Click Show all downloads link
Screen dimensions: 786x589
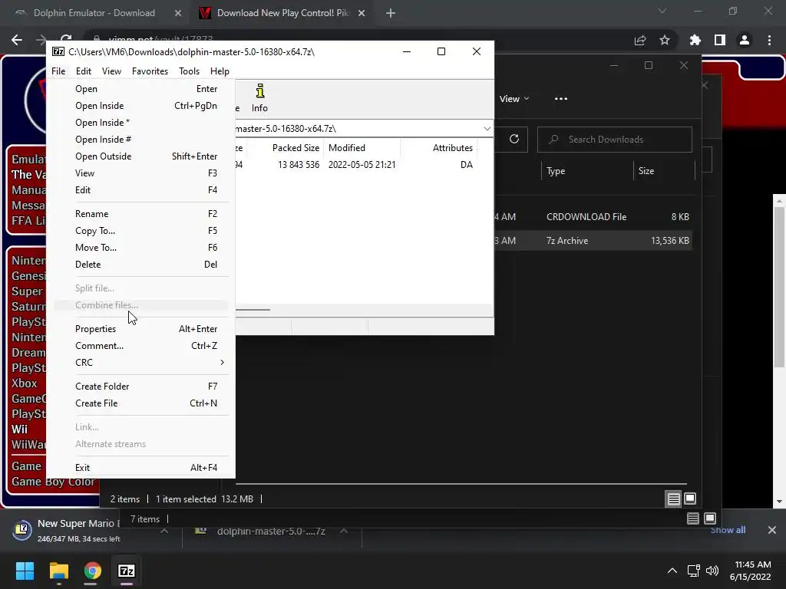tap(728, 530)
